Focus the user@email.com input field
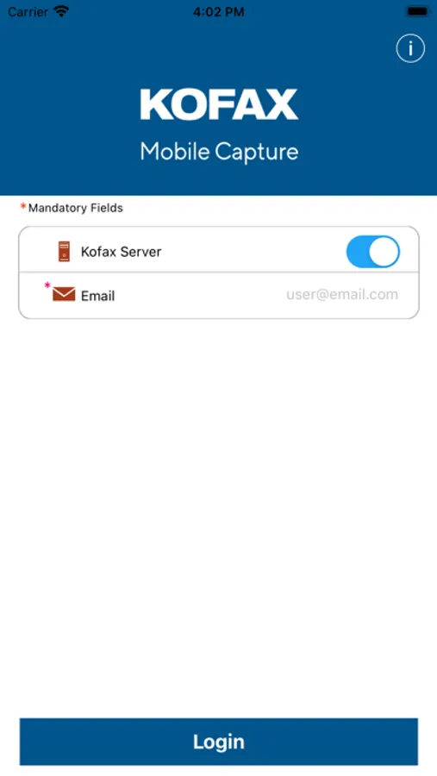The width and height of the screenshot is (437, 776). [x=342, y=295]
